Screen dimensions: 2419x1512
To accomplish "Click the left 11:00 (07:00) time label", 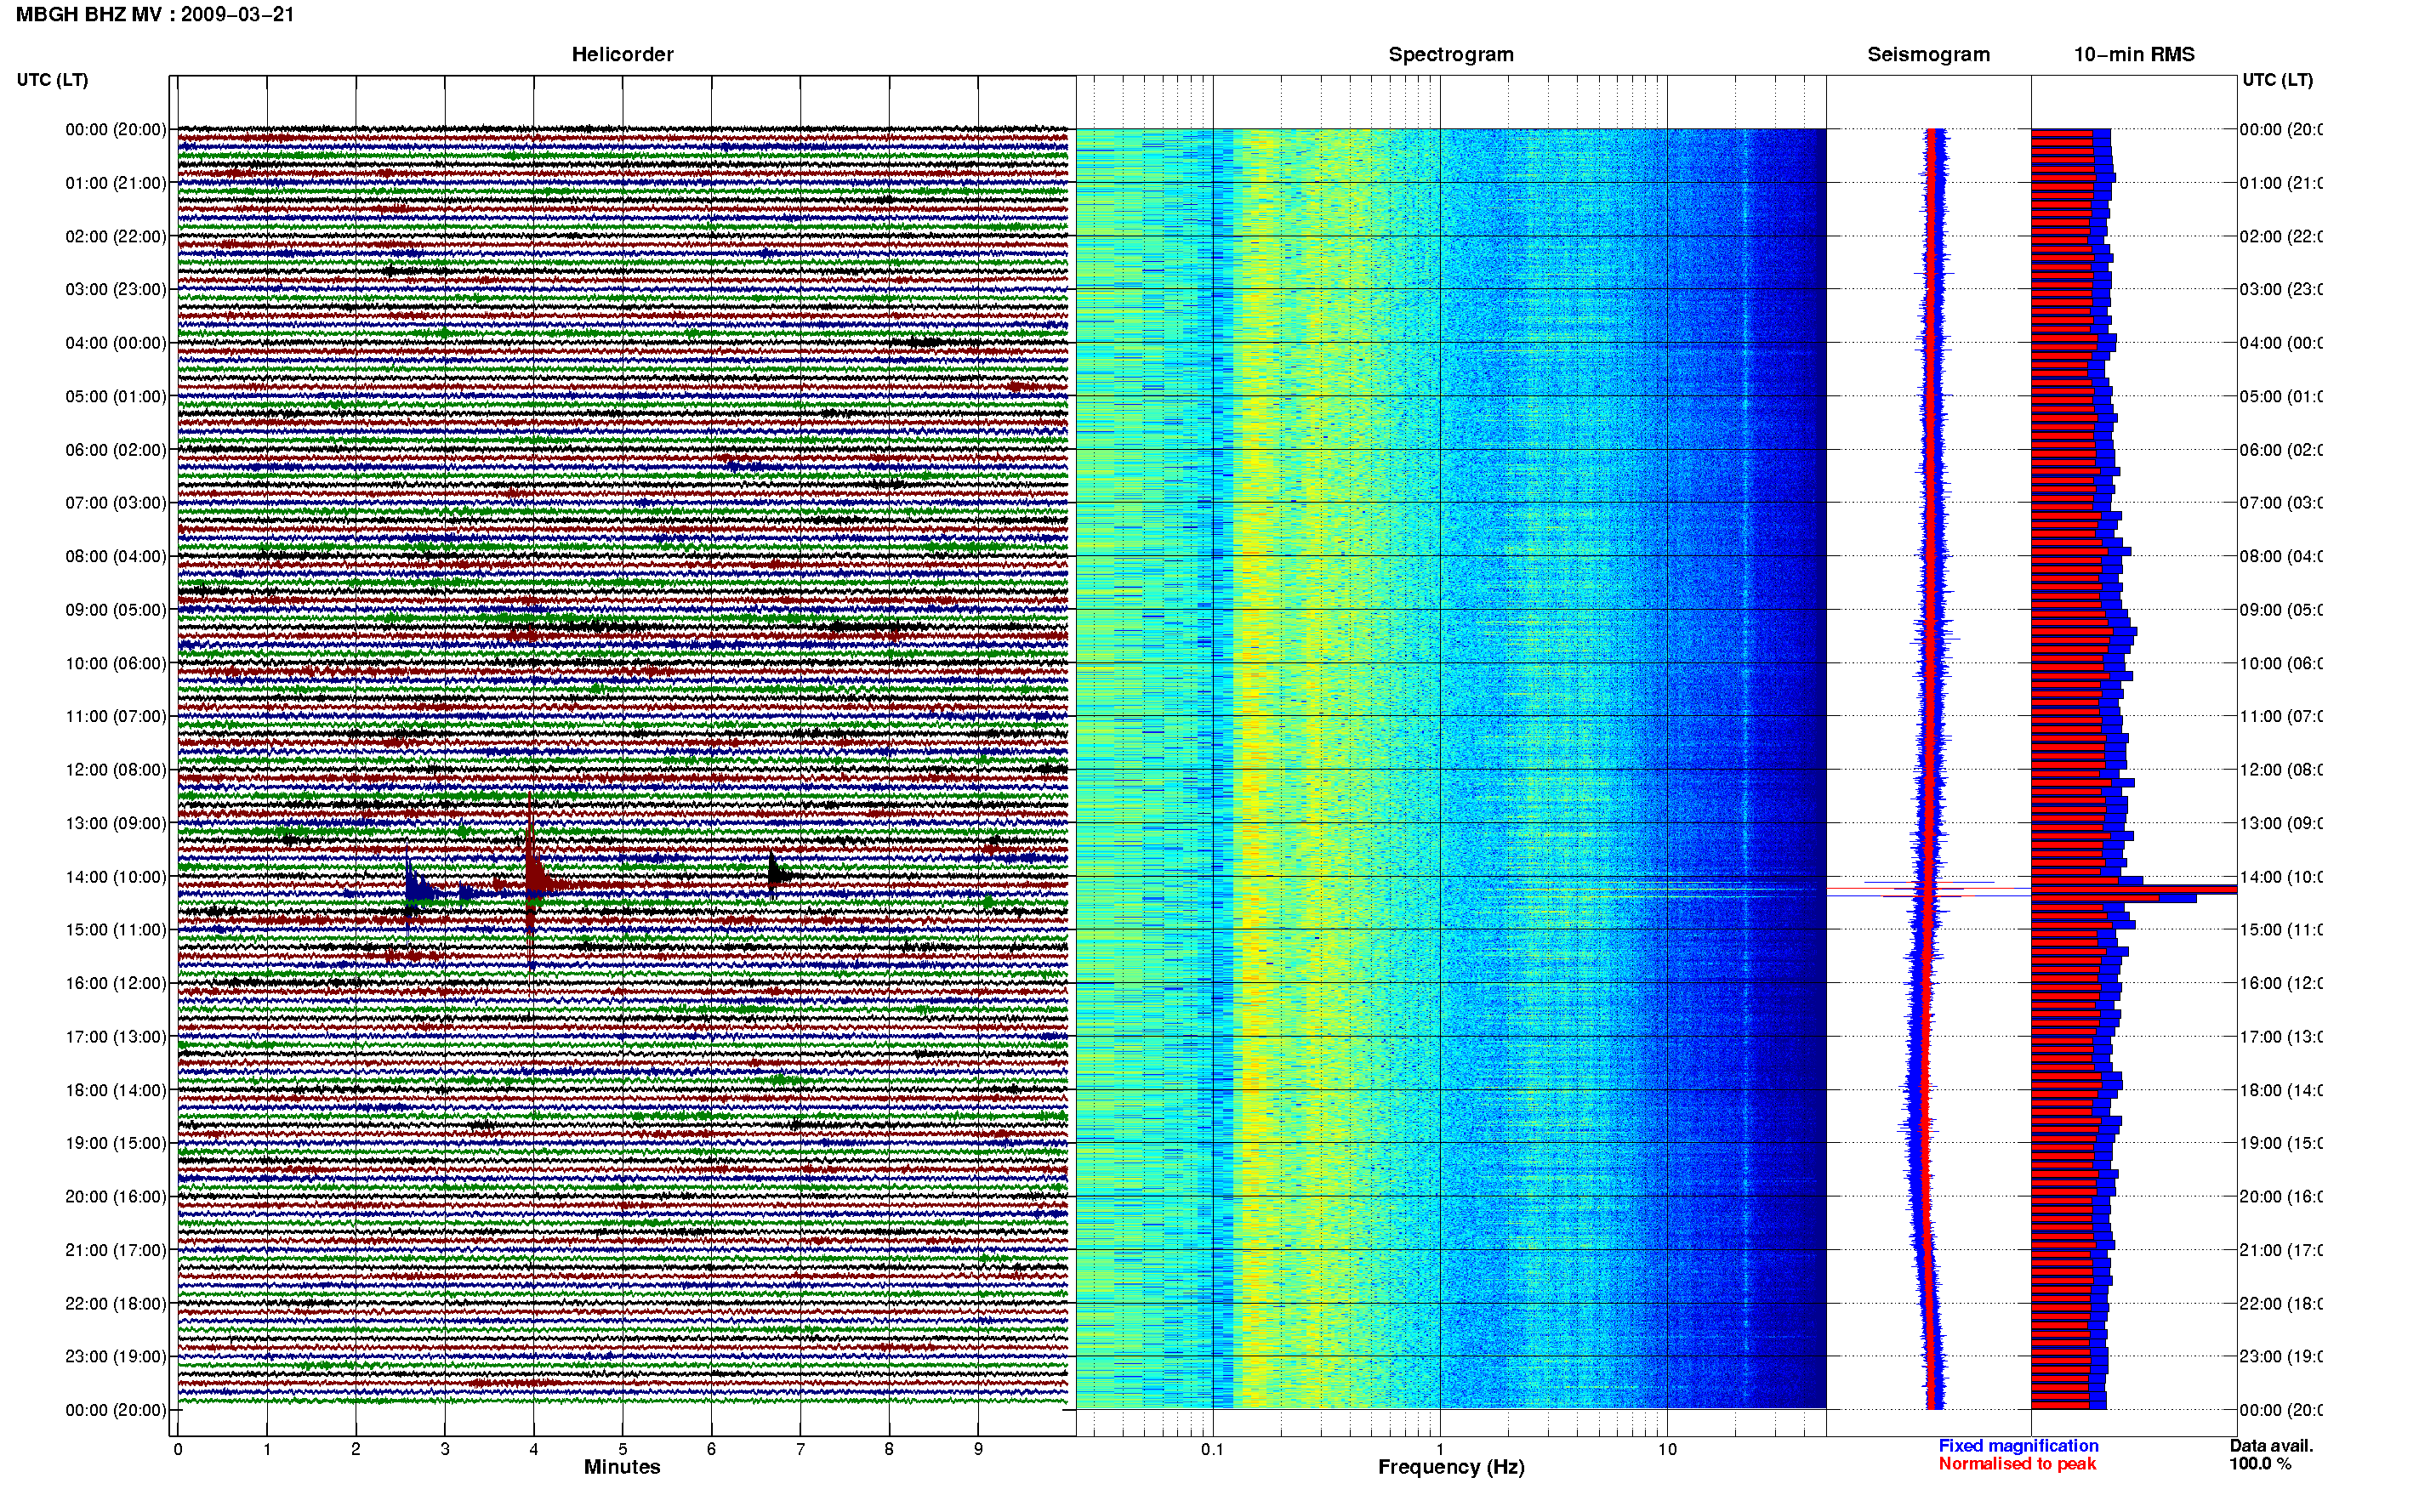I will (x=116, y=717).
